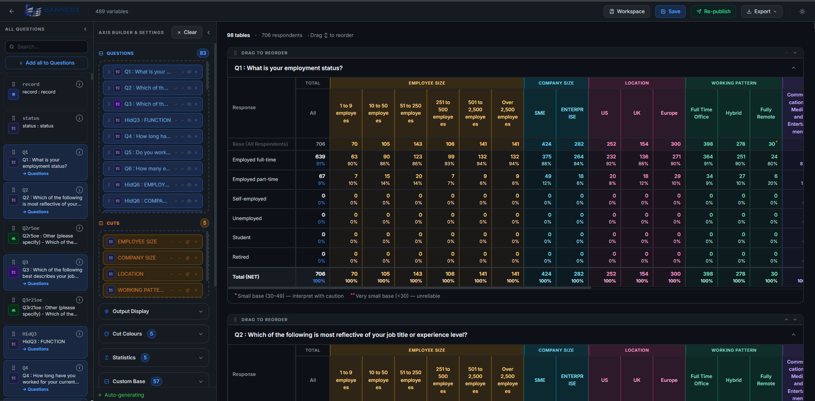Screen dimensions: 815x401
Task: Collapse the Q2 job title table
Action: pyautogui.click(x=793, y=334)
